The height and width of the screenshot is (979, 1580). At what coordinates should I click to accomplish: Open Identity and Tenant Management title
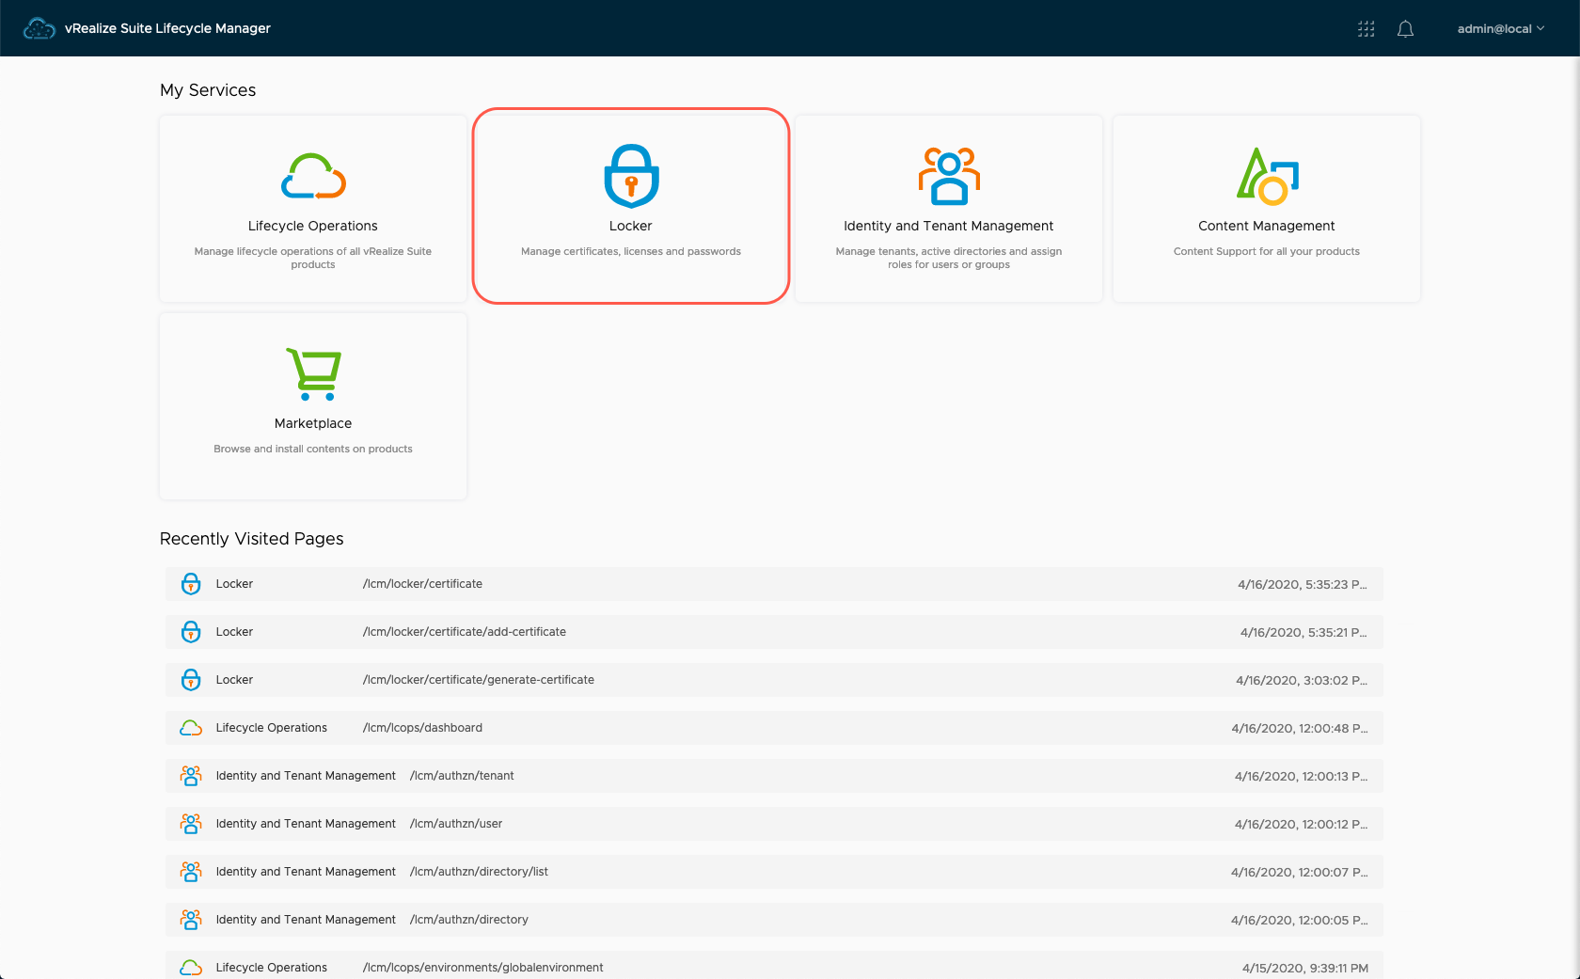(949, 226)
